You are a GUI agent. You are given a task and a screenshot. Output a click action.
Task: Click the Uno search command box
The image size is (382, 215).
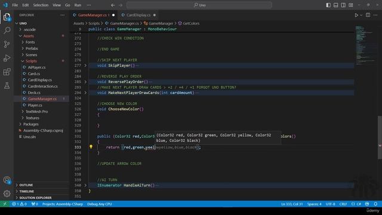pyautogui.click(x=199, y=5)
